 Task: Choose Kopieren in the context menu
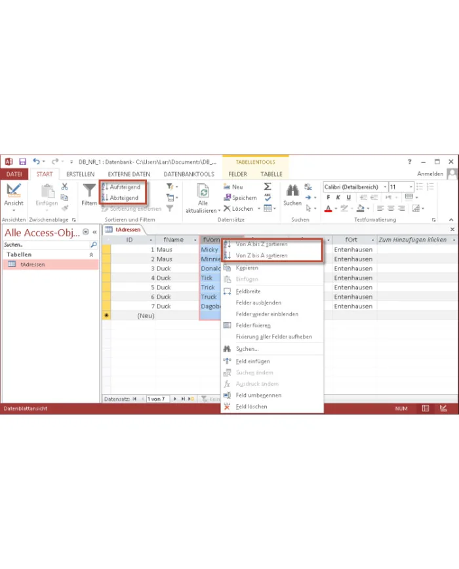point(272,268)
